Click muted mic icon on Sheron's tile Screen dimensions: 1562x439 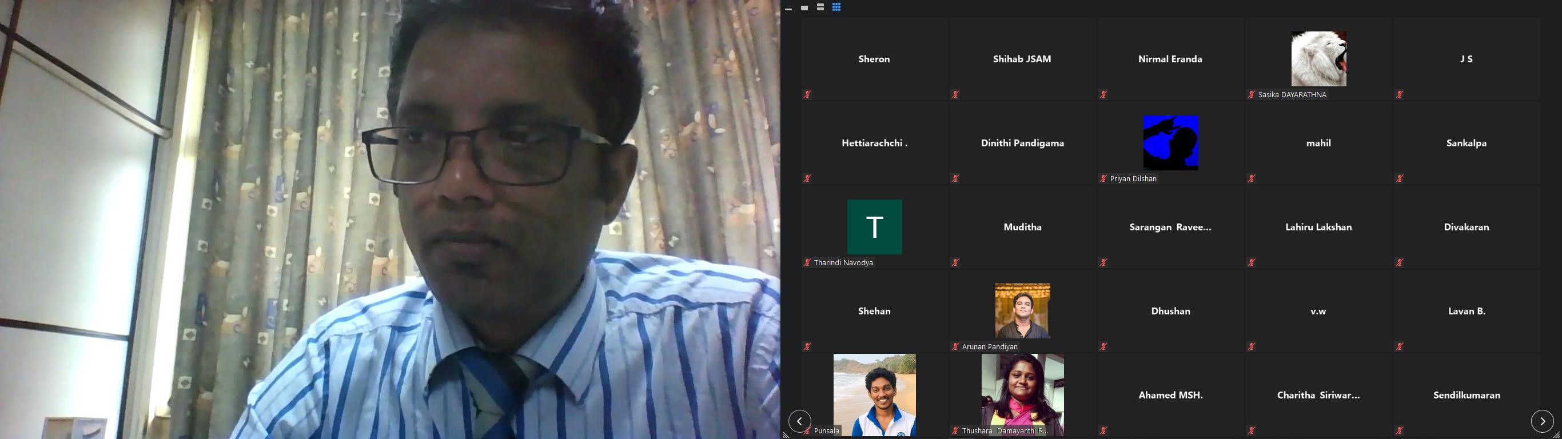click(x=807, y=94)
